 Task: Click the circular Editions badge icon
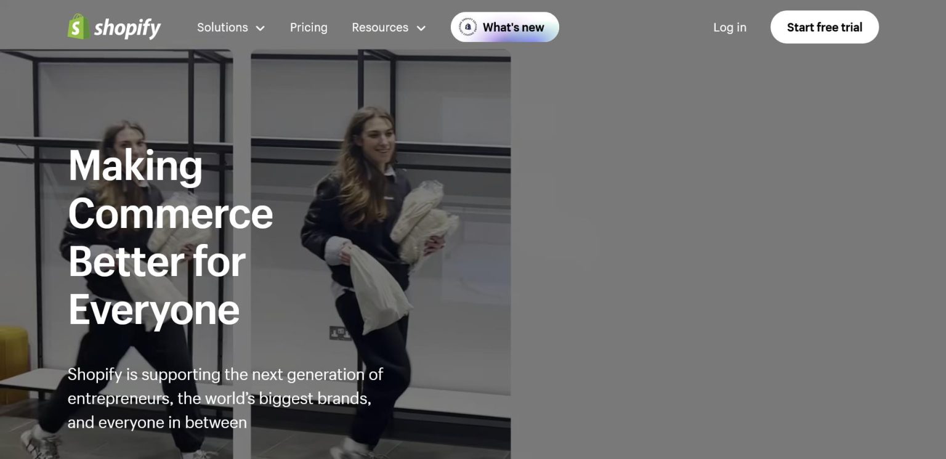click(468, 28)
